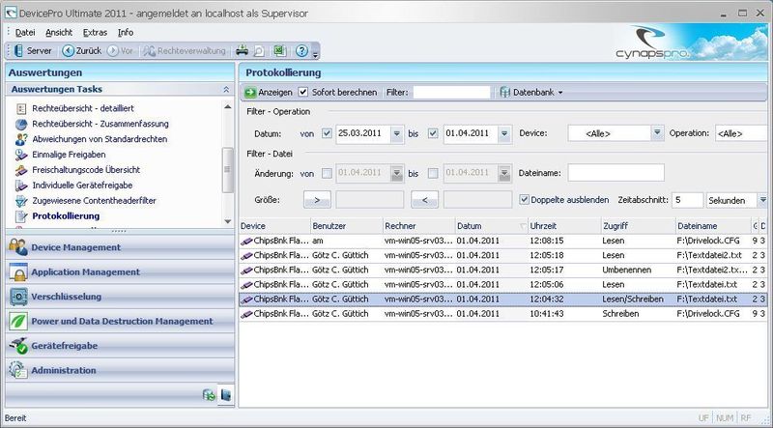
Task: Click the Dateiname input field
Action: point(616,173)
